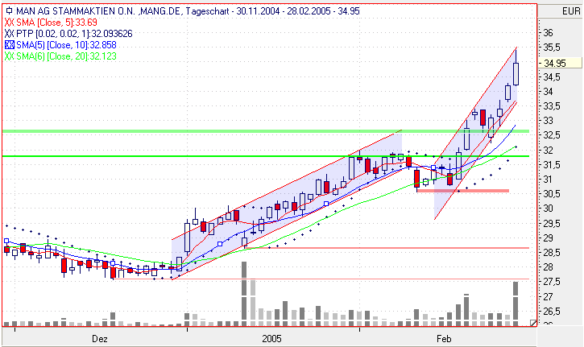This screenshot has height=347, width=584.
Task: Click the EUR currency label
Action: (x=571, y=11)
